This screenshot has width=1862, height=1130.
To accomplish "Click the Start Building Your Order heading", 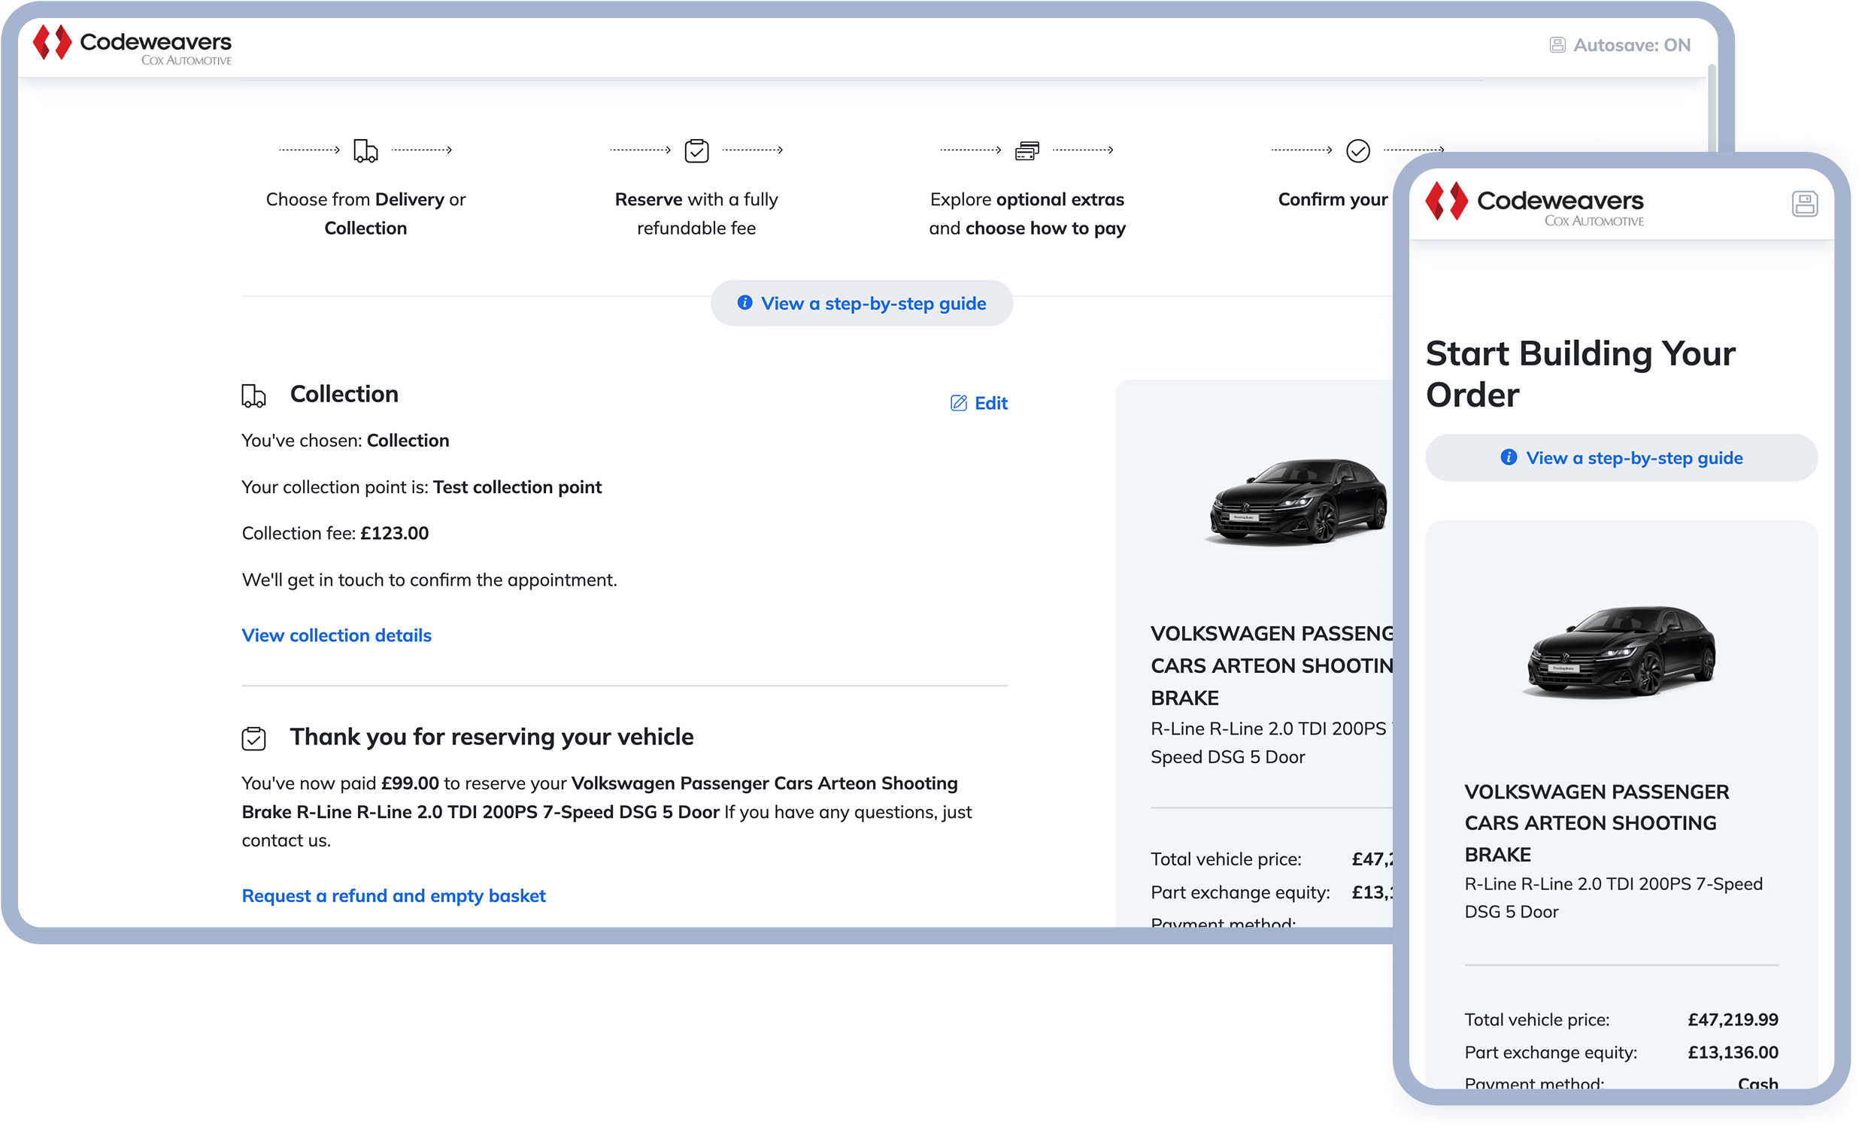I will coord(1579,374).
